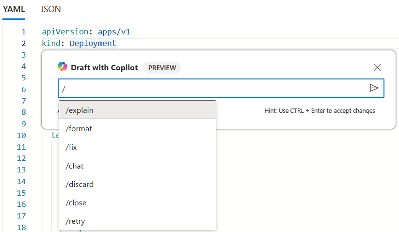Select the /explain command
399x232 pixels.
137,110
